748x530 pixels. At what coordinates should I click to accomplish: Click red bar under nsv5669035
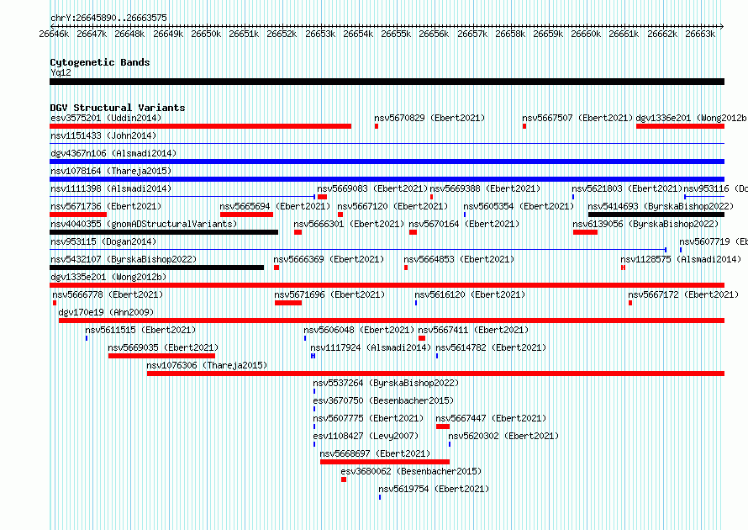[161, 356]
